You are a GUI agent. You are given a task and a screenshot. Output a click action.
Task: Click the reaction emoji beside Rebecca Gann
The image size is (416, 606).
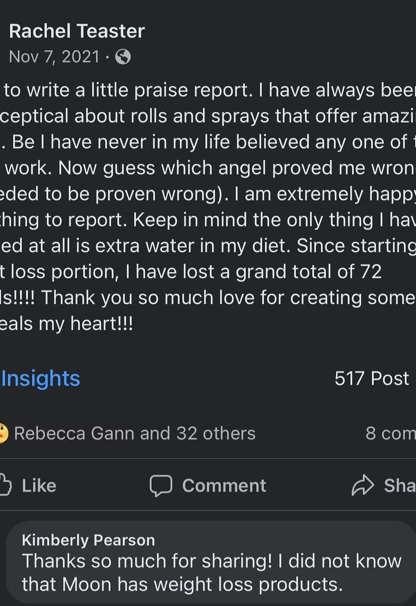(x=3, y=433)
